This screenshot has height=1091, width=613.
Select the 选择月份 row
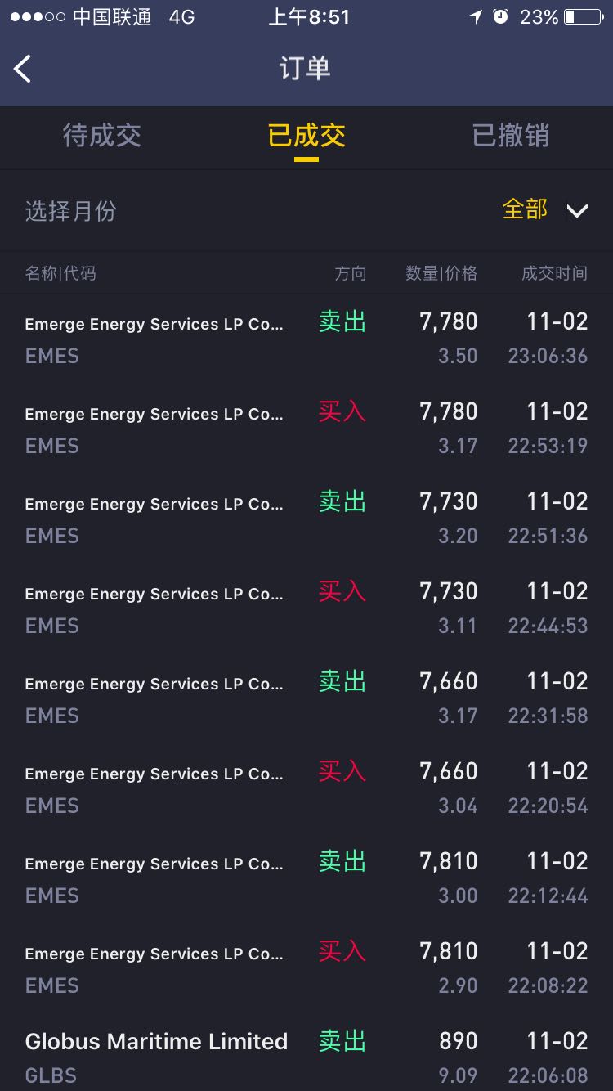pyautogui.click(x=306, y=211)
